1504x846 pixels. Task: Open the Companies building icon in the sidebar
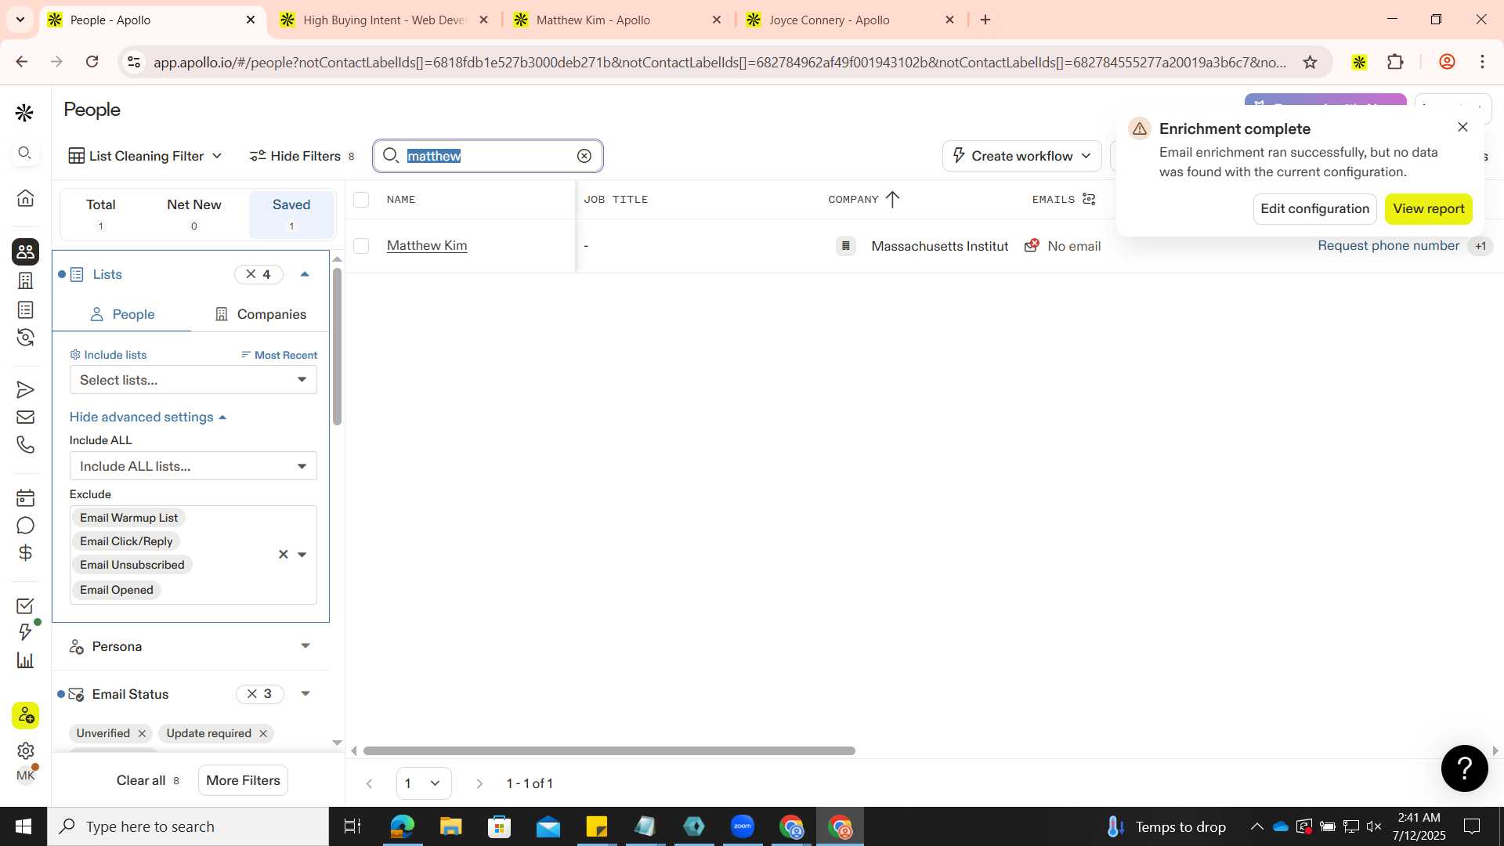(x=25, y=280)
